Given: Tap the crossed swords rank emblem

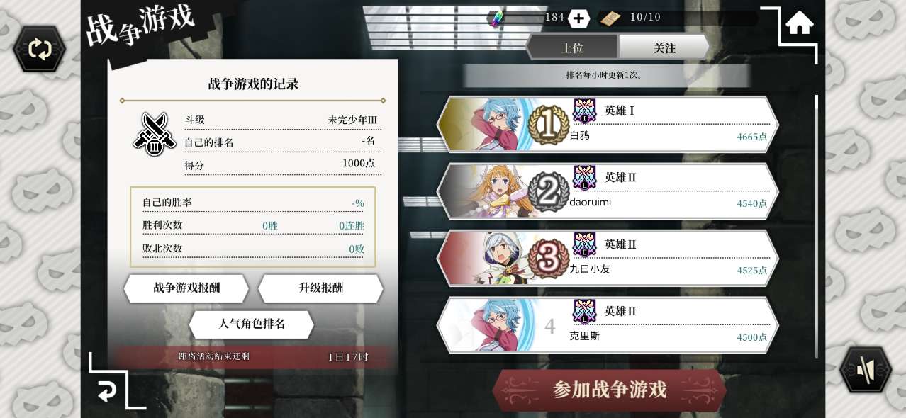Looking at the screenshot, I should [x=155, y=134].
